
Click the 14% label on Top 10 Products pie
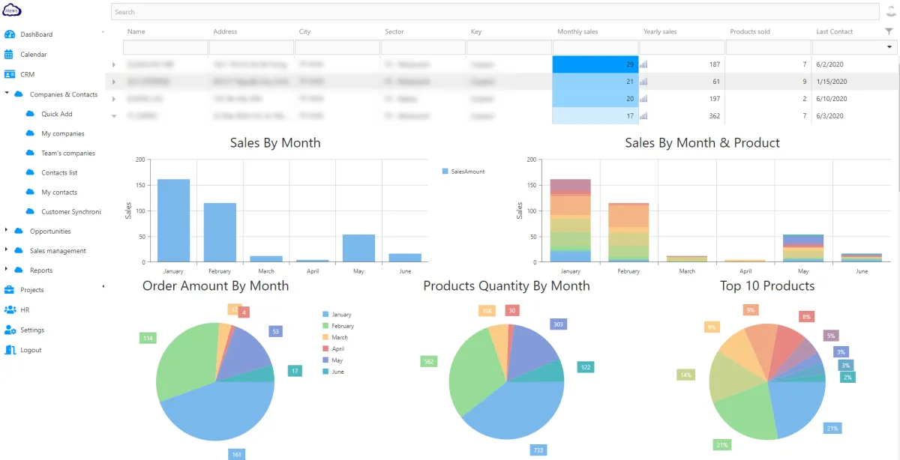point(686,375)
